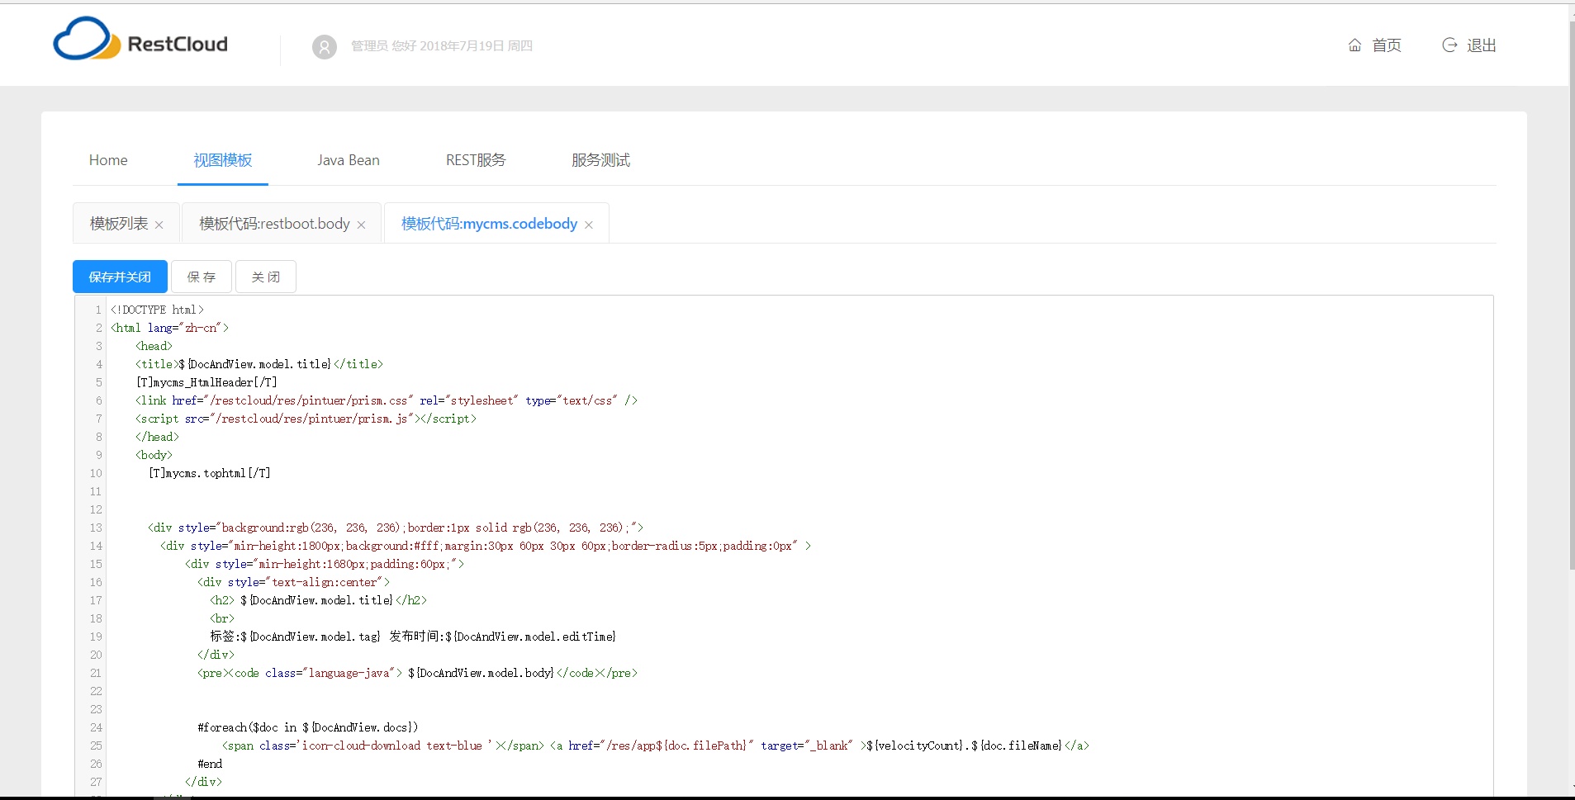Click line number 10 in the code editor
1575x800 pixels.
94,472
